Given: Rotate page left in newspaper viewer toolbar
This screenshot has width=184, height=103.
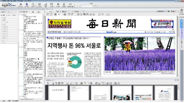Looking at the screenshot, I should [x=69, y=14].
